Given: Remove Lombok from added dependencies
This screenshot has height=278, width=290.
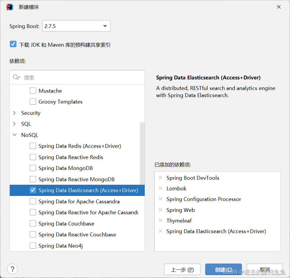Looking at the screenshot, I should point(160,188).
